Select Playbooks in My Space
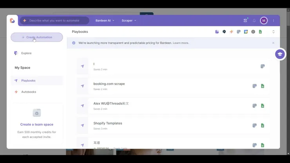 pos(37,80)
